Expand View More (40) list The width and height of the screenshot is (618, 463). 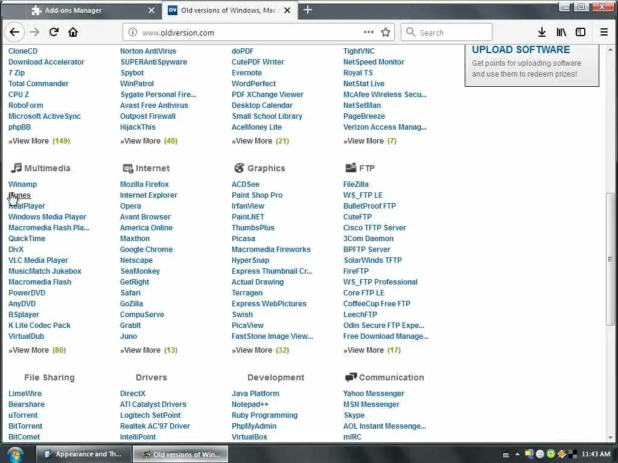pyautogui.click(x=148, y=141)
